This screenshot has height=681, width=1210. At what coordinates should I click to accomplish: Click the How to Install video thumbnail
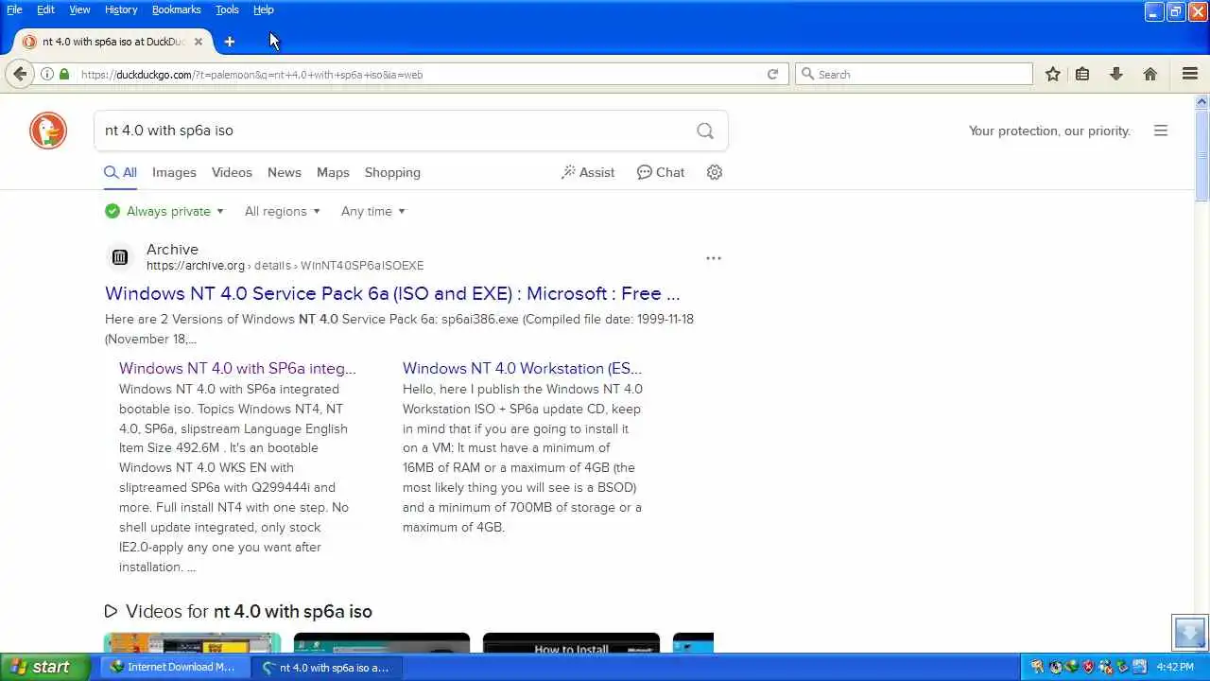[x=571, y=643]
